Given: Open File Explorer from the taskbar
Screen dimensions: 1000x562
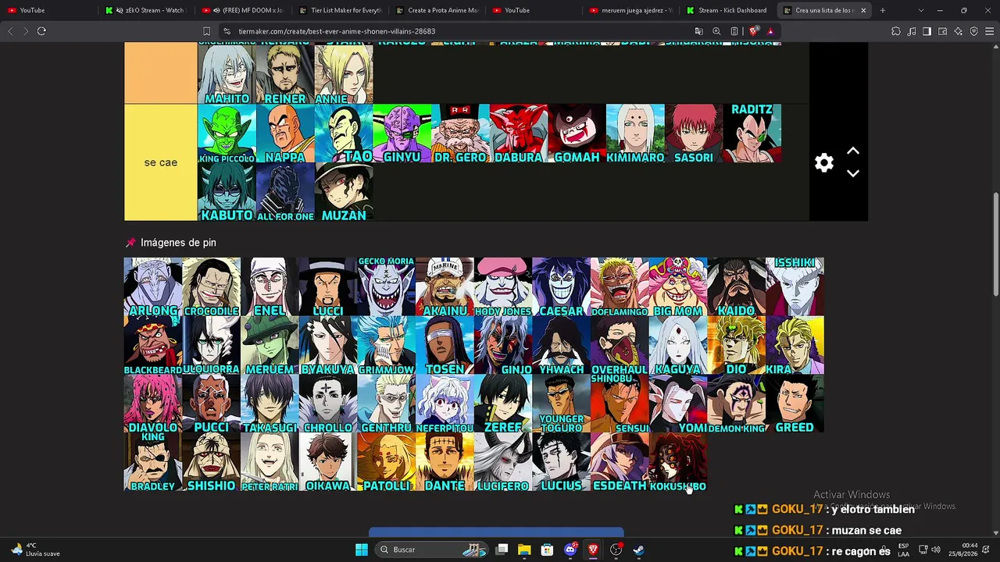Looking at the screenshot, I should (524, 550).
